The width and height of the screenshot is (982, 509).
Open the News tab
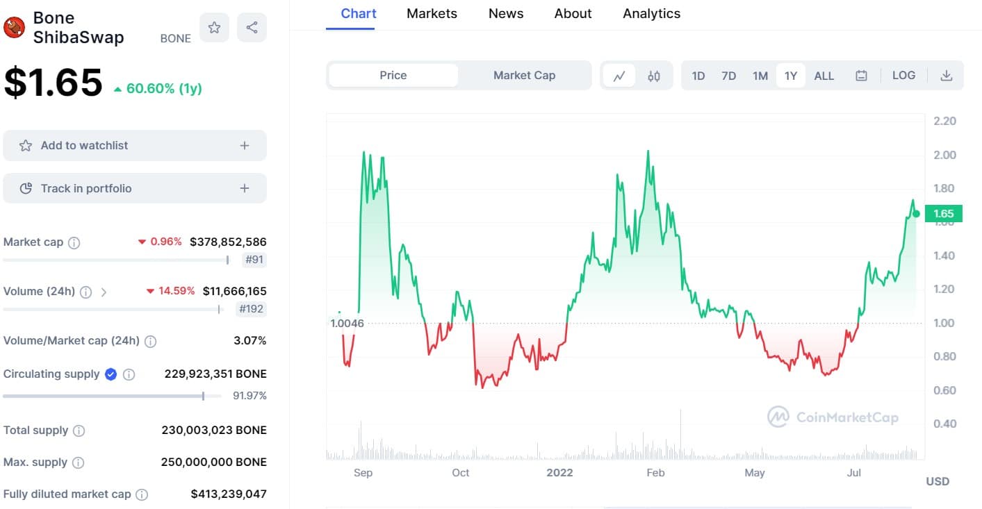coord(506,13)
